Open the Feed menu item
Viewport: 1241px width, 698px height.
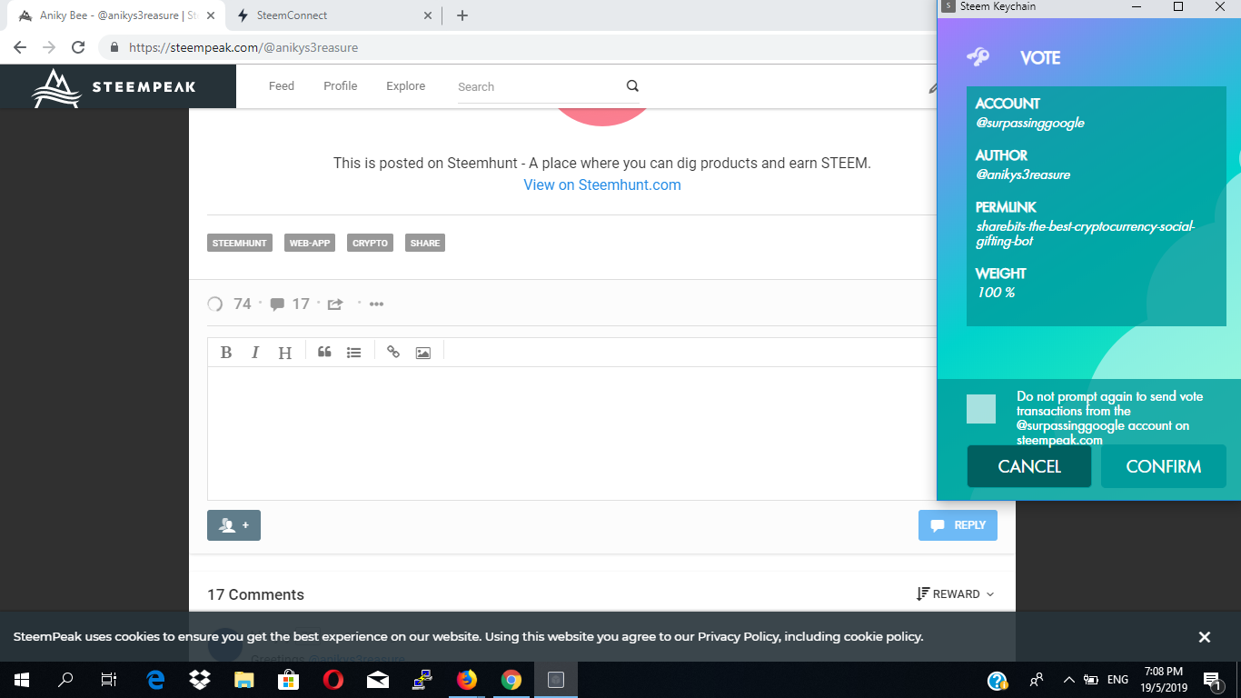(x=282, y=86)
